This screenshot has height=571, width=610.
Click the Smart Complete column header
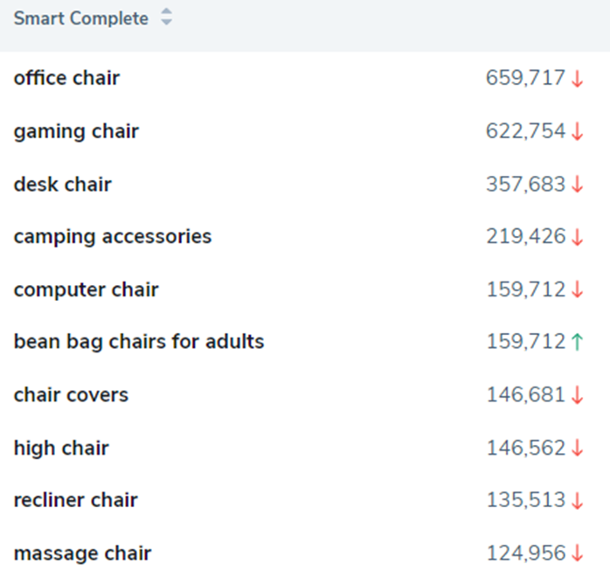click(x=80, y=18)
